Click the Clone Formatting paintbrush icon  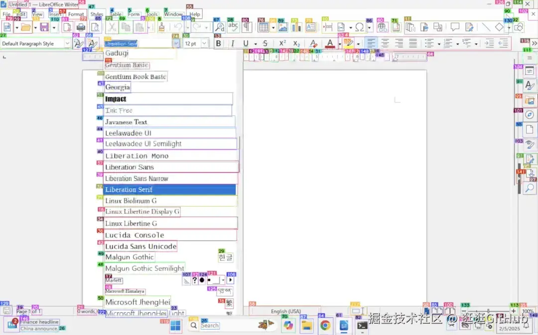[161, 27]
